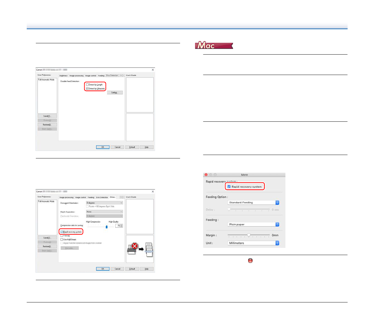Click the Setting... button under Double Feed Detection
This screenshot has height=320, width=374.
click(x=115, y=93)
